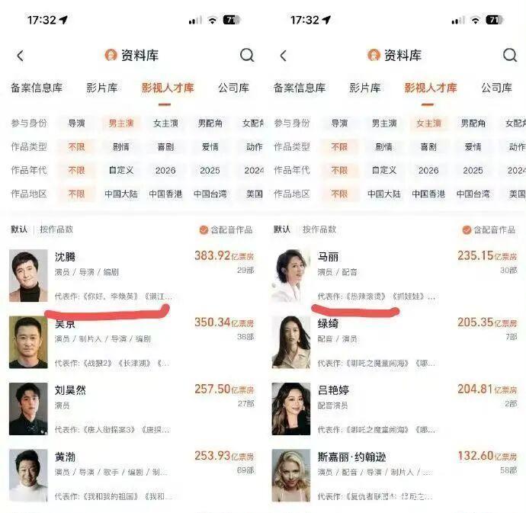This screenshot has height=513, width=526.
Task: Select 女主演 filter in left screen
Action: pos(165,123)
